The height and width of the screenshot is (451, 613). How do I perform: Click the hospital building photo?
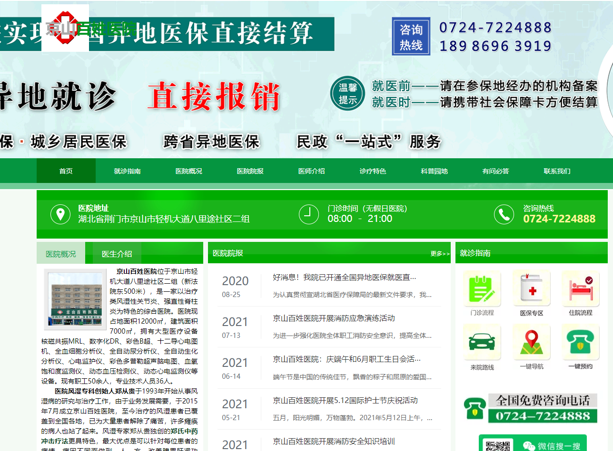click(x=75, y=299)
